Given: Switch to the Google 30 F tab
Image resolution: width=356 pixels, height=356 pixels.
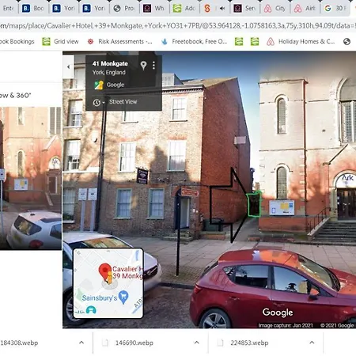Looking at the screenshot, I should point(335,9).
